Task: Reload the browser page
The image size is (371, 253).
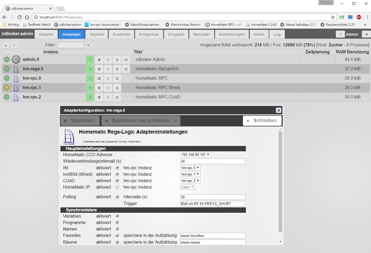Action: [20, 17]
